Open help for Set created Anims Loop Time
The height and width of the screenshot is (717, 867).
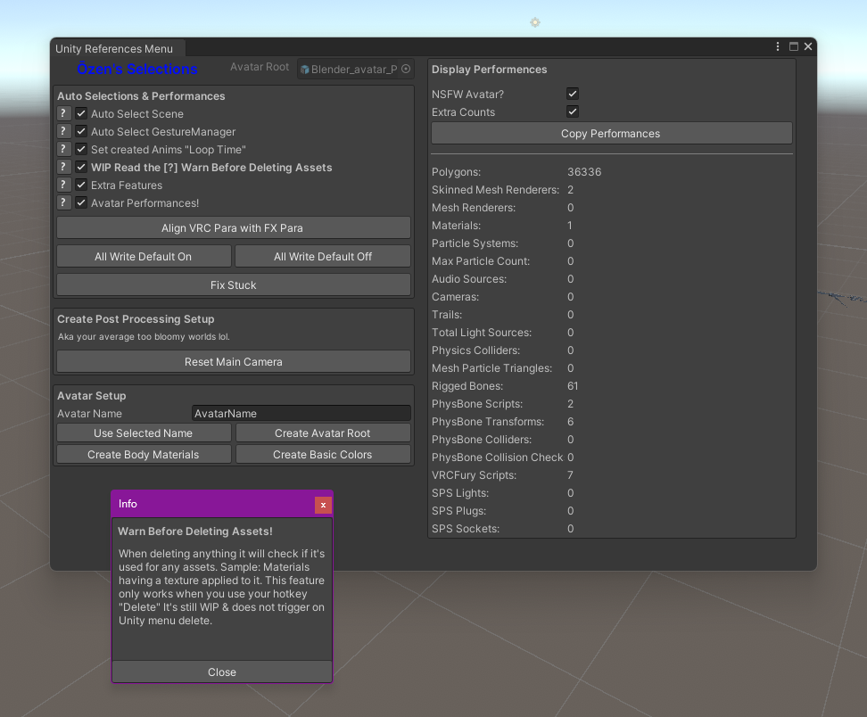63,150
